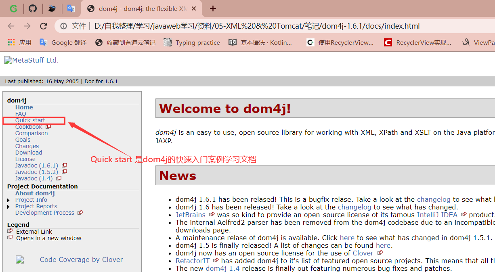Screen dimensions: 495x272
Task: Expand the Project Reports triangle
Action: coord(8,207)
